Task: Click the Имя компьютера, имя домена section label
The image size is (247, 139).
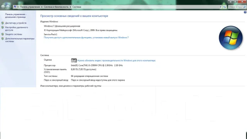Action: 71,86
